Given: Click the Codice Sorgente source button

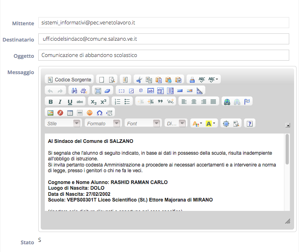Looking at the screenshot, I should (69, 79).
